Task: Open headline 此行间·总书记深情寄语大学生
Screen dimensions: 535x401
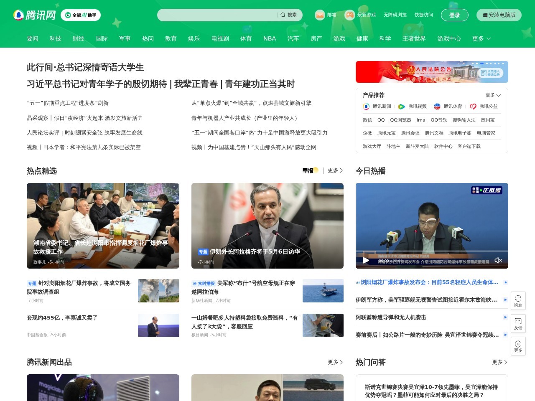Action: tap(85, 67)
